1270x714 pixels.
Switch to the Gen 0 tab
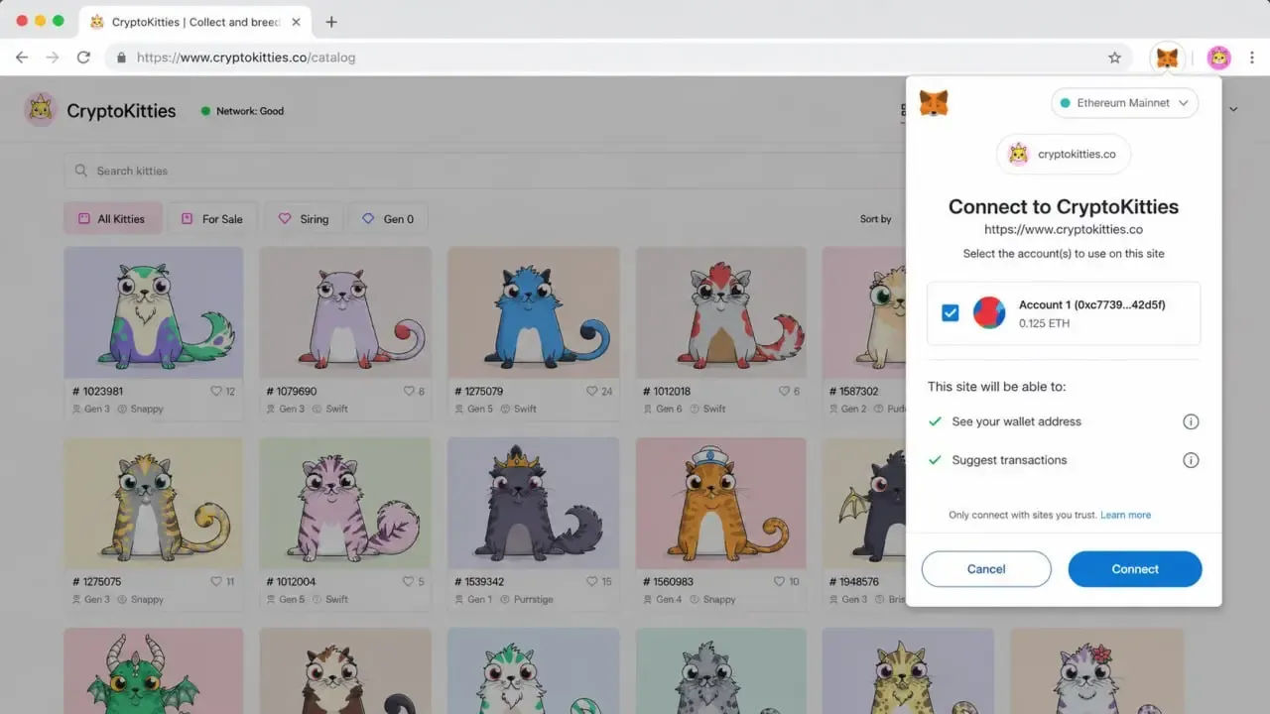[x=388, y=219]
